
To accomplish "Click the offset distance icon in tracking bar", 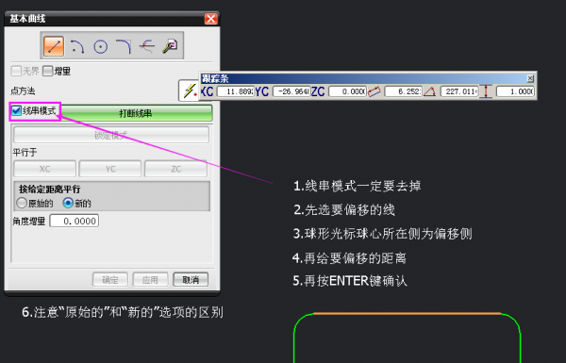I will point(486,91).
